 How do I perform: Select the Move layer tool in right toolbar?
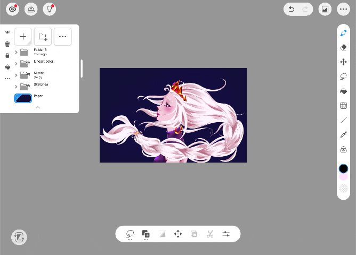[343, 62]
